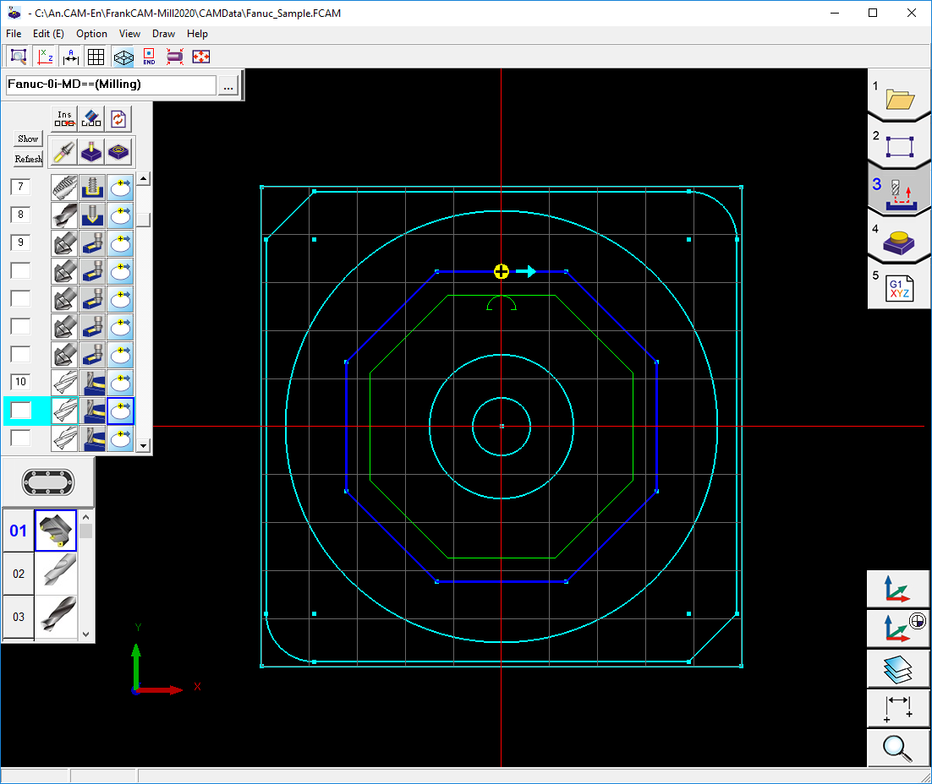Go to step 1 open file folder tab
This screenshot has height=784, width=932.
coord(899,95)
